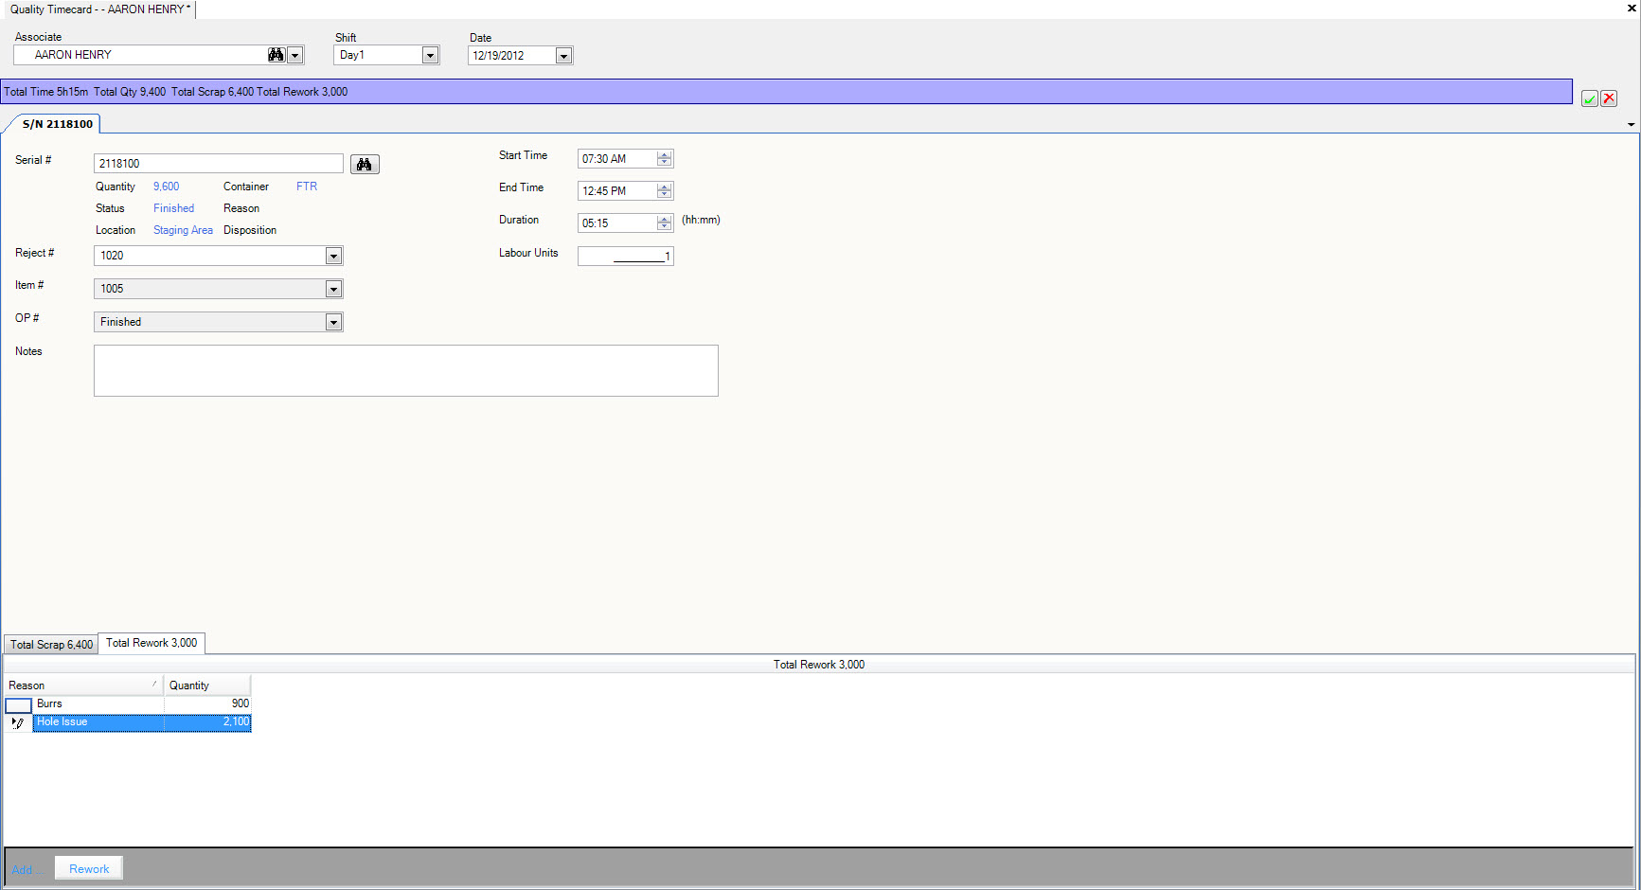Switch to the Total Scrap 6,400 tab
Viewport: 1641px width, 890px height.
(51, 645)
